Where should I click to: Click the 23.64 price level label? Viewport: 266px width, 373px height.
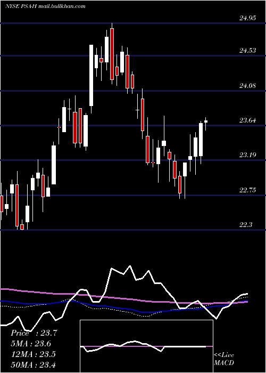(247, 120)
